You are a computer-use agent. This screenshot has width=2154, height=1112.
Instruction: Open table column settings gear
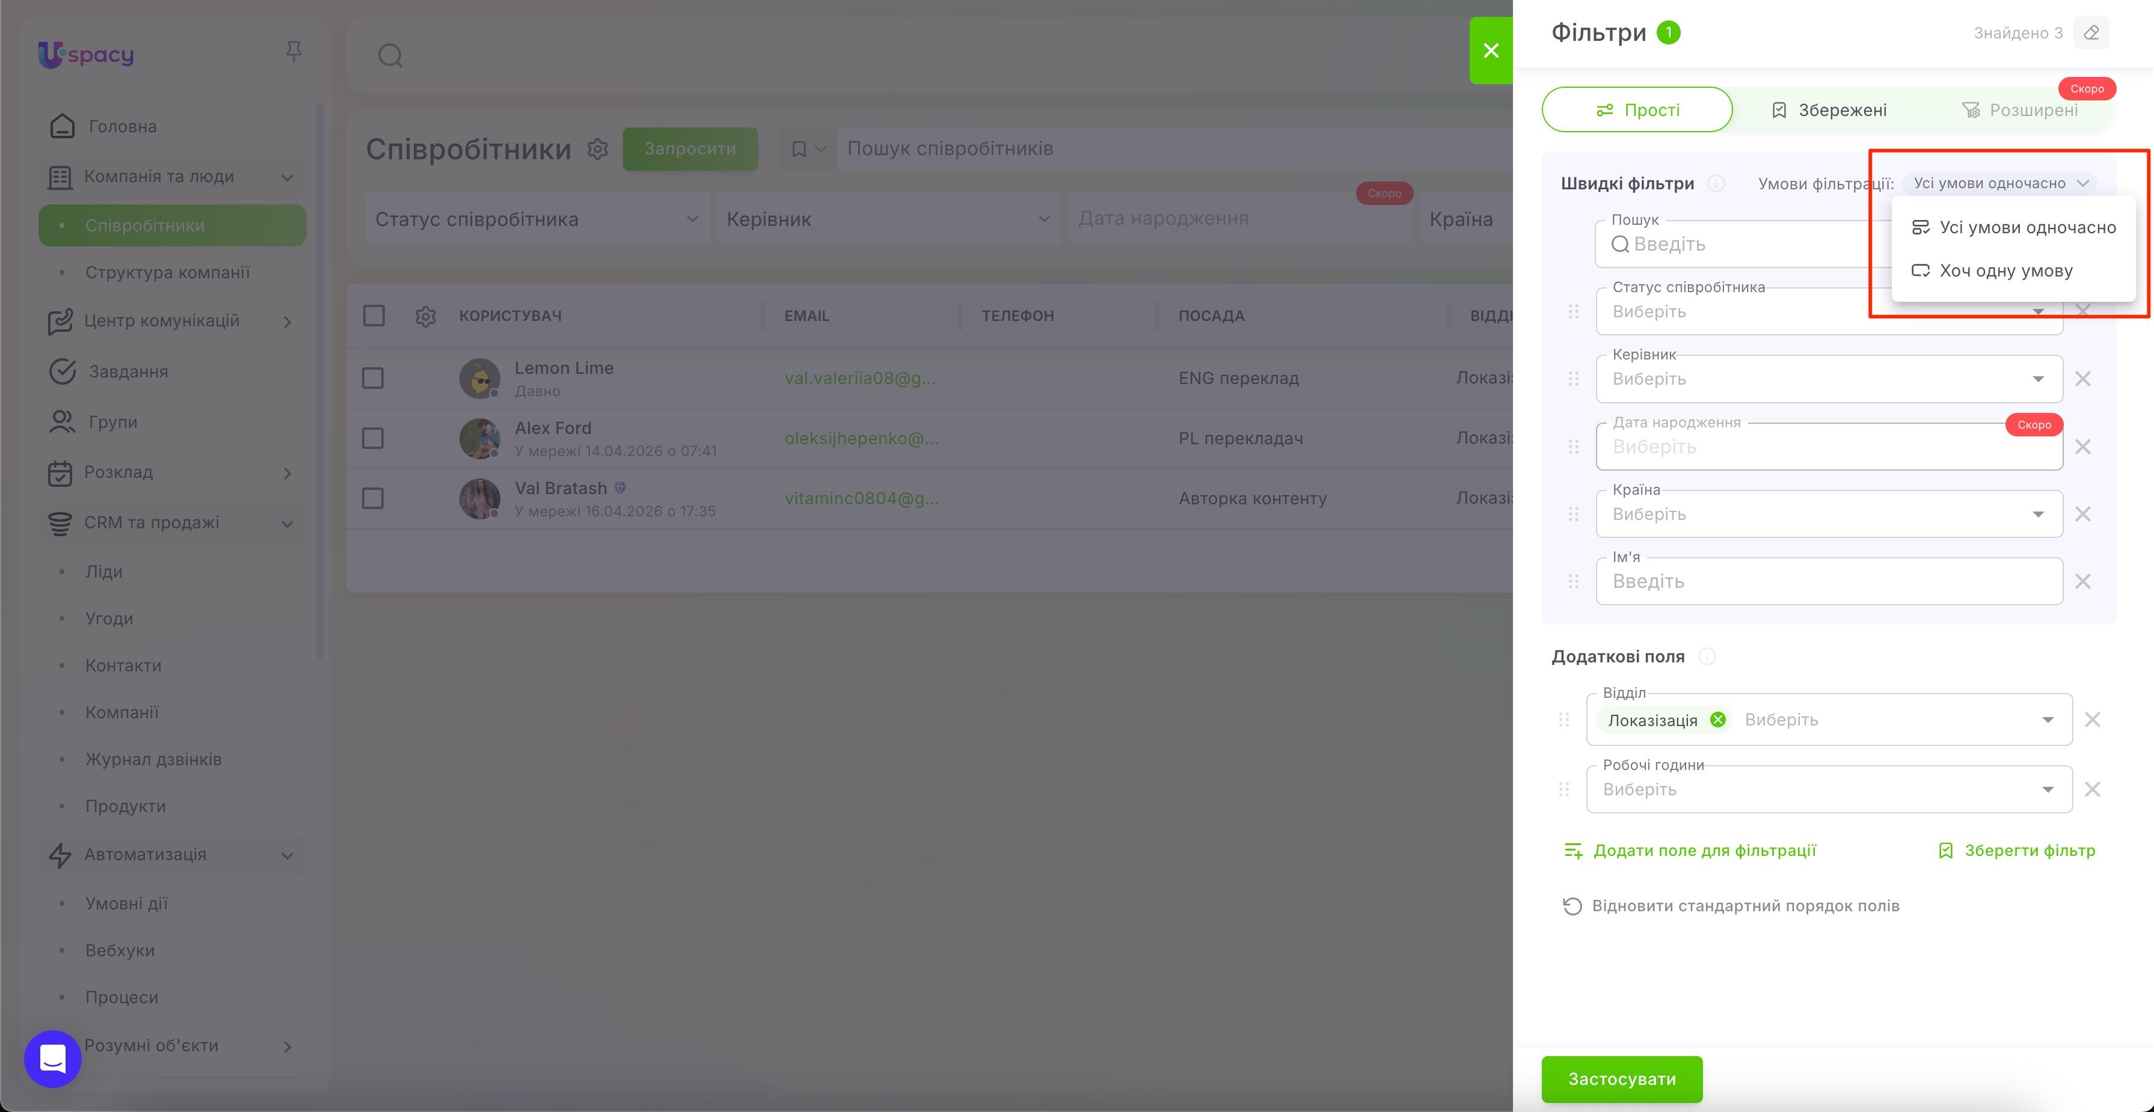[426, 316]
